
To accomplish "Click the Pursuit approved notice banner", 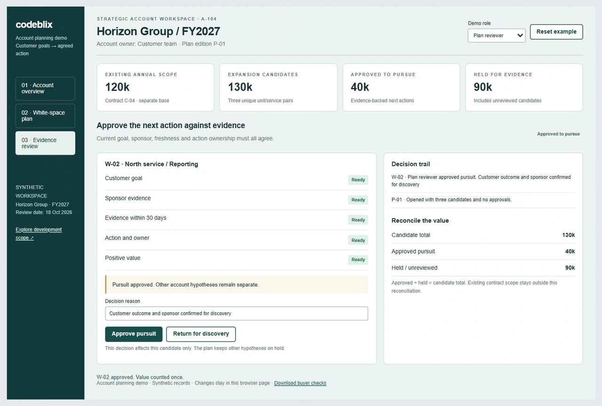I will tap(236, 285).
